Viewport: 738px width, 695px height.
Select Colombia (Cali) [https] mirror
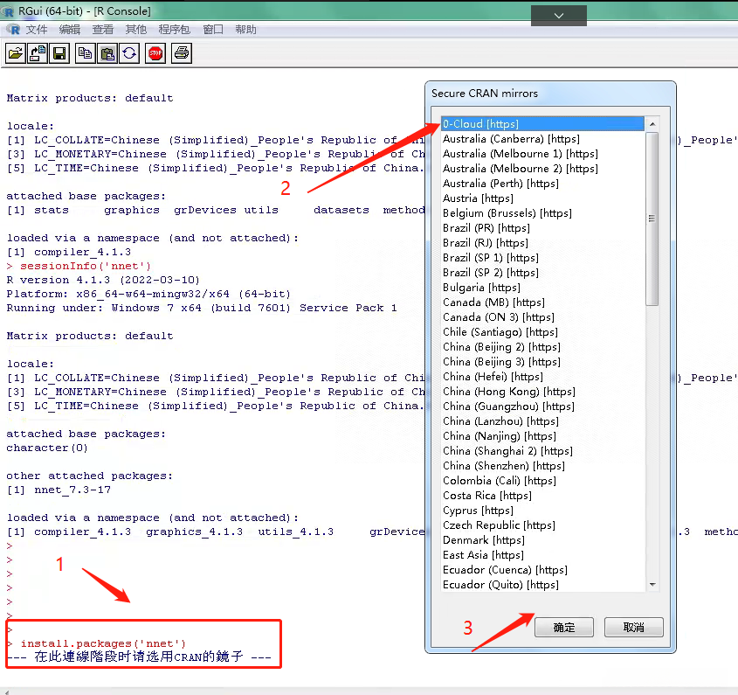(542, 481)
